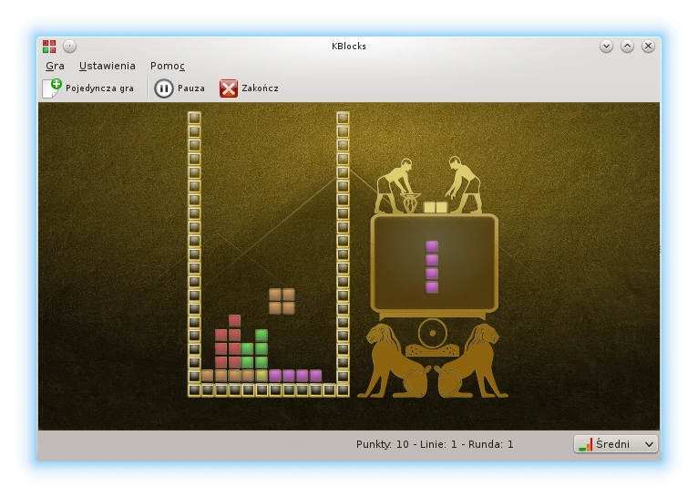Click the falling orange square block

click(282, 301)
